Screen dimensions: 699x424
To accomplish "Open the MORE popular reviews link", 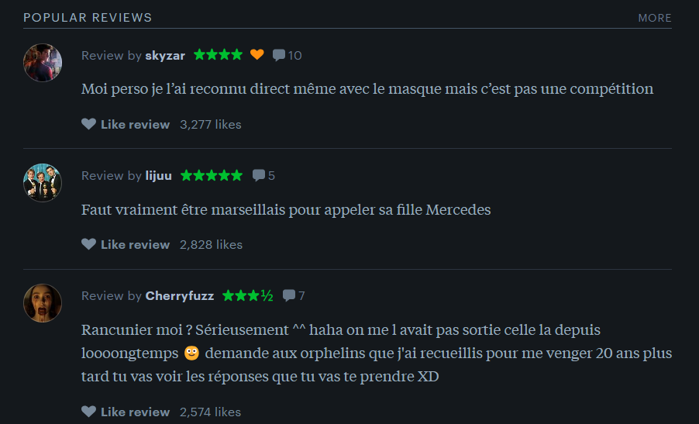I will click(654, 18).
